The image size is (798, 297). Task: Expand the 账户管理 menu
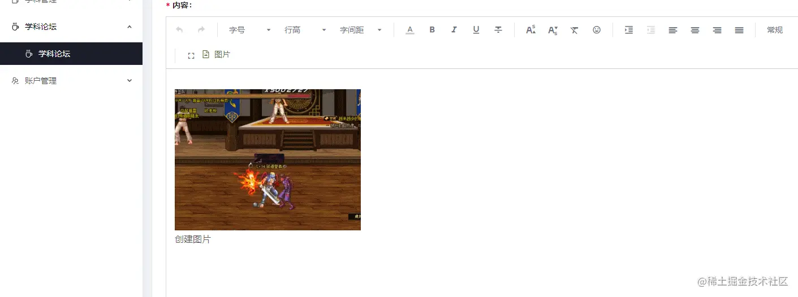[71, 81]
